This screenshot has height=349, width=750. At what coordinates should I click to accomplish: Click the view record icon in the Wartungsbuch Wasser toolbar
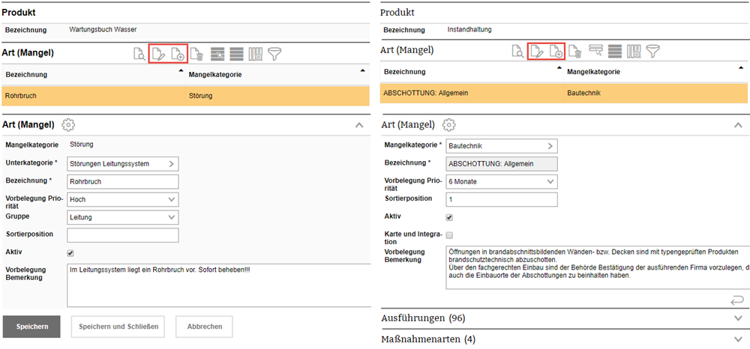tap(139, 54)
